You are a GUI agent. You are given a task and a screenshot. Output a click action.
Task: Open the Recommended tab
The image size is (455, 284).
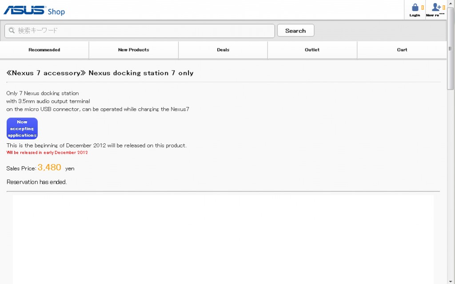(x=44, y=50)
